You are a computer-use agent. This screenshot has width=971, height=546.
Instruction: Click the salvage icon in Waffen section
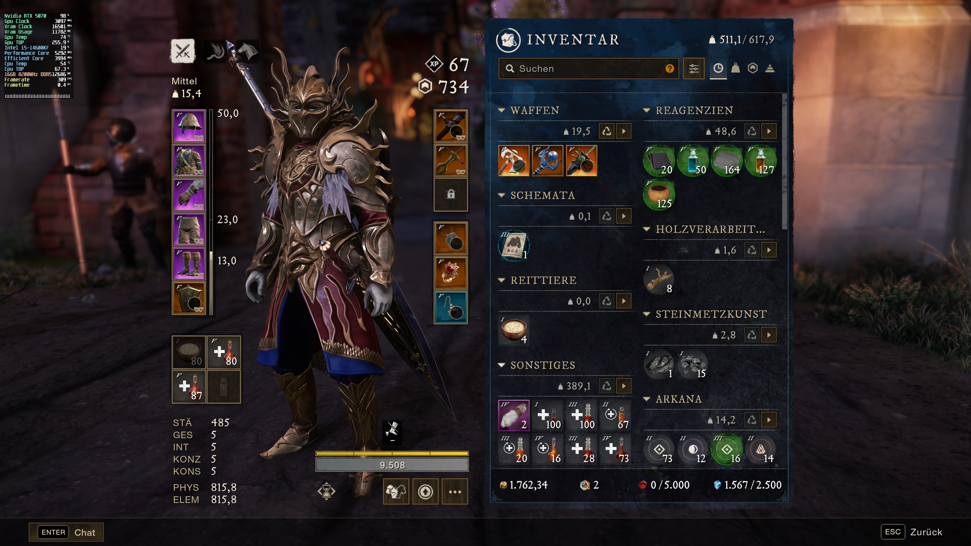coord(607,131)
